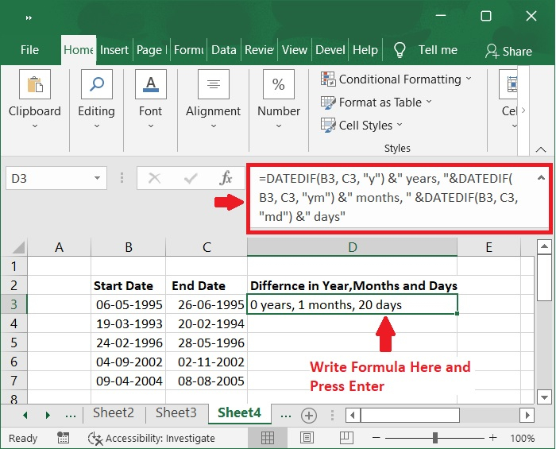
Task: Switch to the Sheet2 tab
Action: [114, 413]
